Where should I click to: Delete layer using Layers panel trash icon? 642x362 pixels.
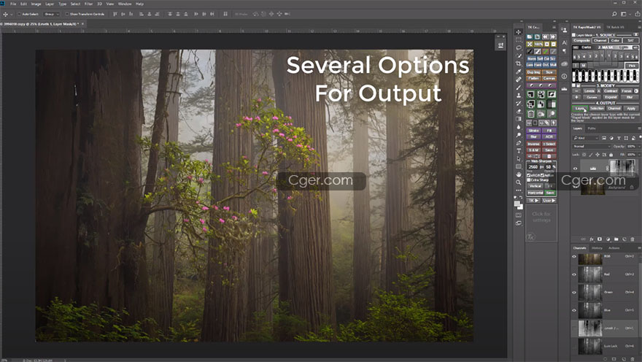[633, 239]
